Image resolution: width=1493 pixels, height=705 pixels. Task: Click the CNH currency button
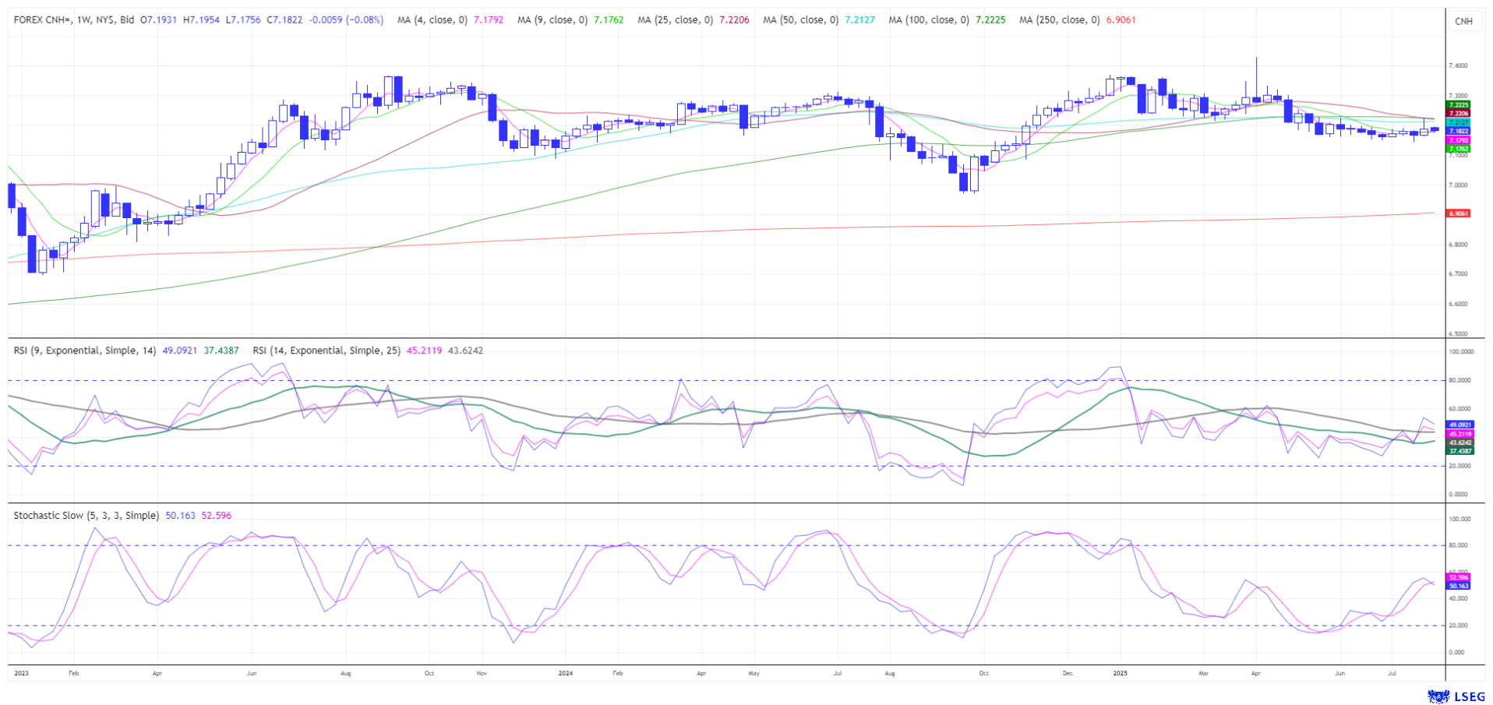coord(1463,21)
